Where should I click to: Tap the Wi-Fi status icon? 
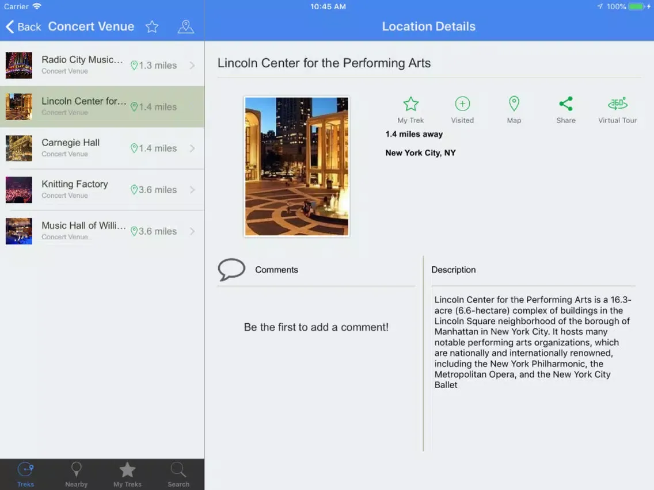pos(37,6)
